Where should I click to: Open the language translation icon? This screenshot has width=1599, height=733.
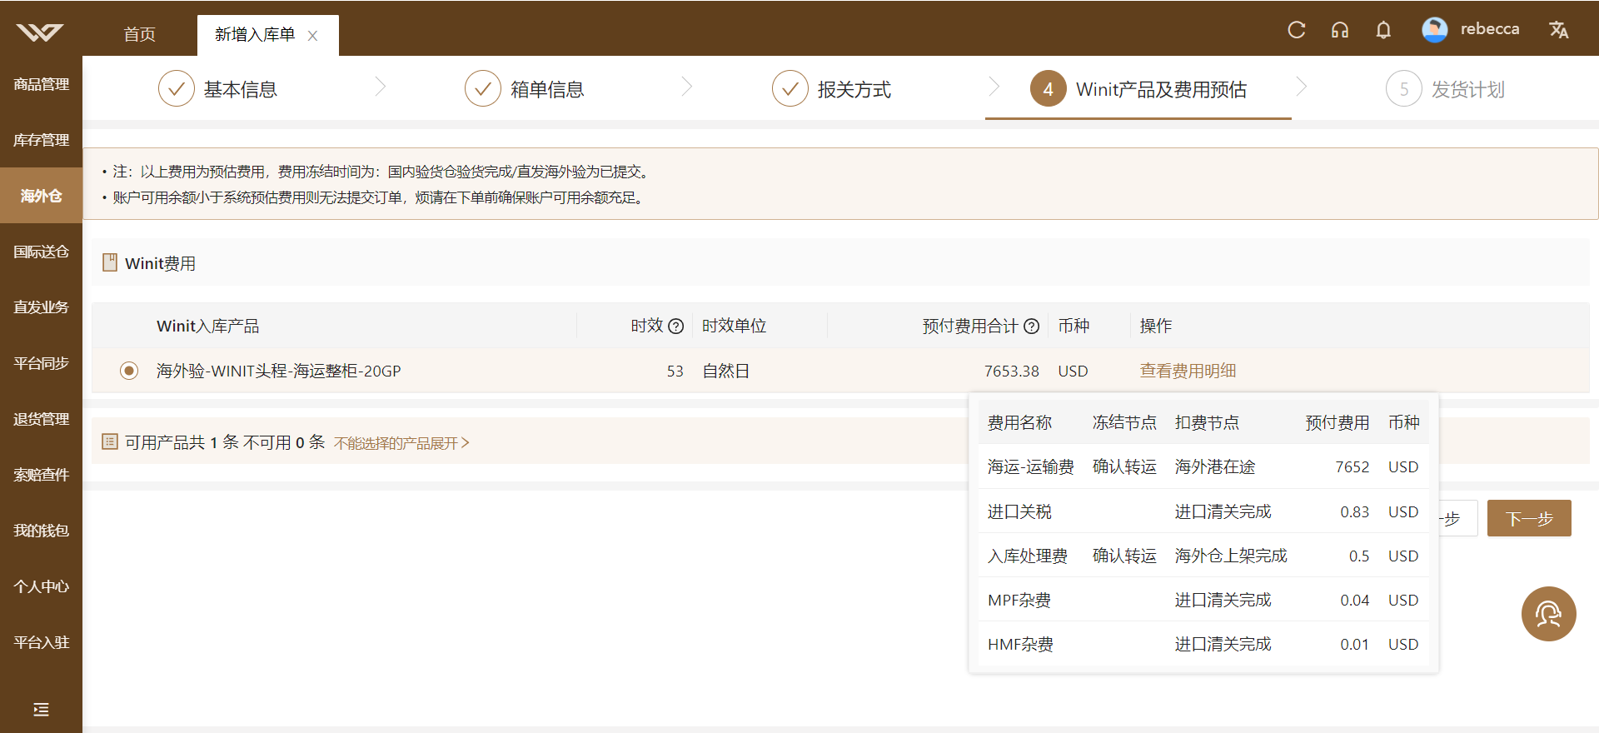click(x=1558, y=30)
